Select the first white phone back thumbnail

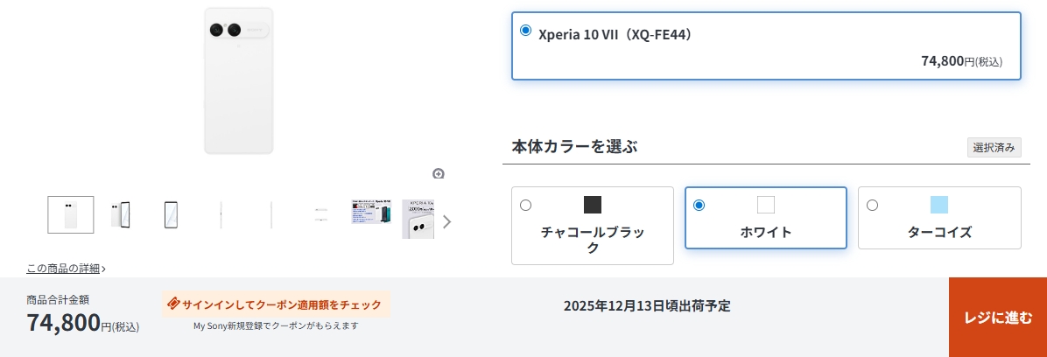click(70, 214)
